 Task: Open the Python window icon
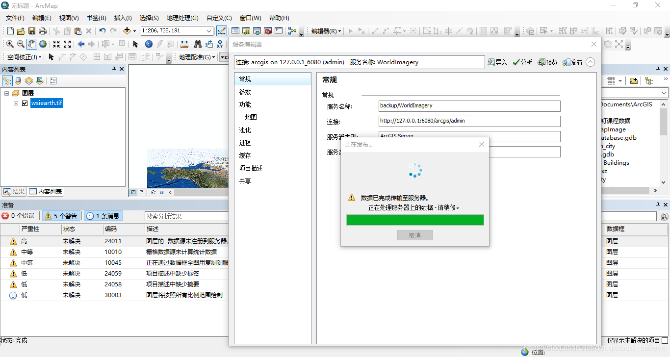(x=279, y=31)
